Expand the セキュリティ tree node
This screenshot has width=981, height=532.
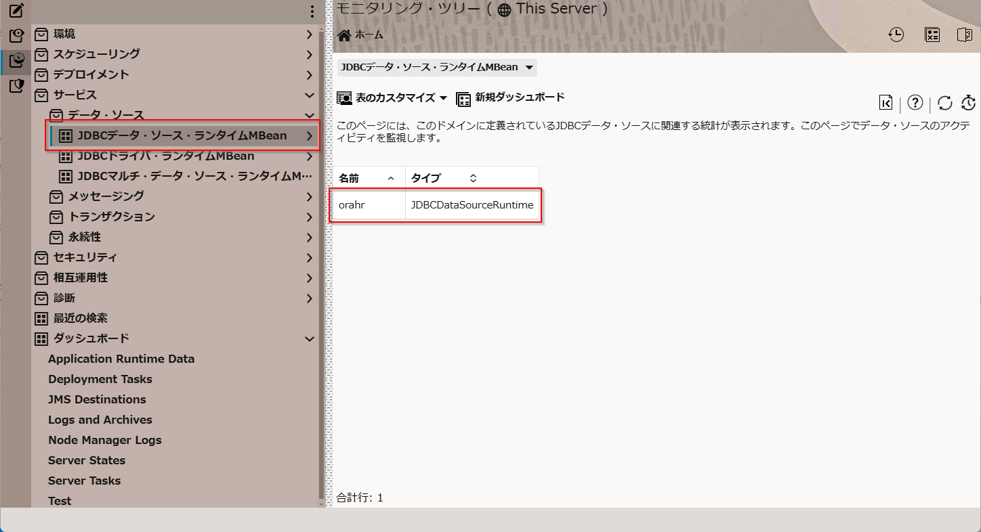click(x=309, y=257)
